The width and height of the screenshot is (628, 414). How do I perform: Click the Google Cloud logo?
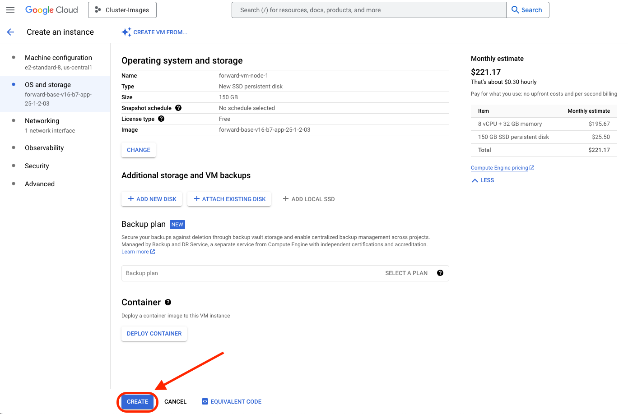[51, 10]
